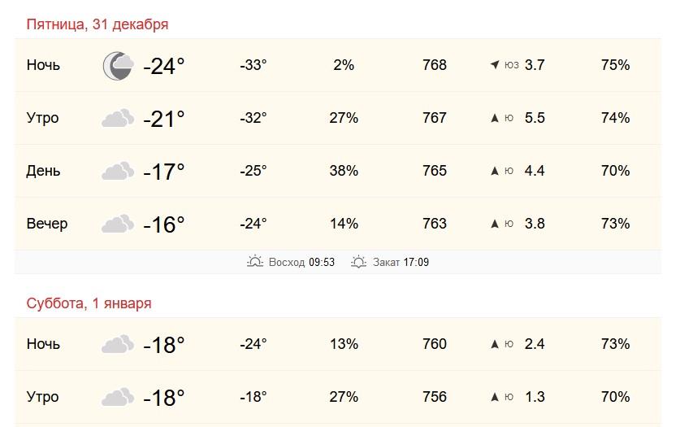Click the Закат 17:09 sunset time
The width and height of the screenshot is (676, 427).
click(x=401, y=262)
